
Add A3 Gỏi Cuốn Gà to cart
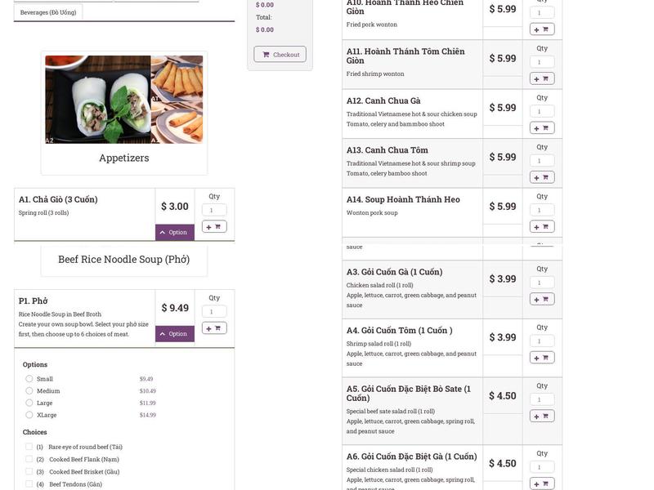point(541,297)
